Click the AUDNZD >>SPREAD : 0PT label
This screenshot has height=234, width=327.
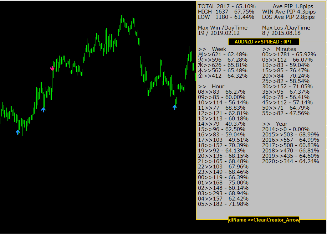coord(264,42)
